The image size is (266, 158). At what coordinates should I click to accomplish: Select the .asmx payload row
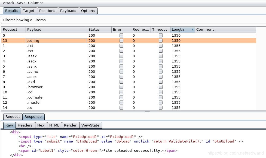129,71
